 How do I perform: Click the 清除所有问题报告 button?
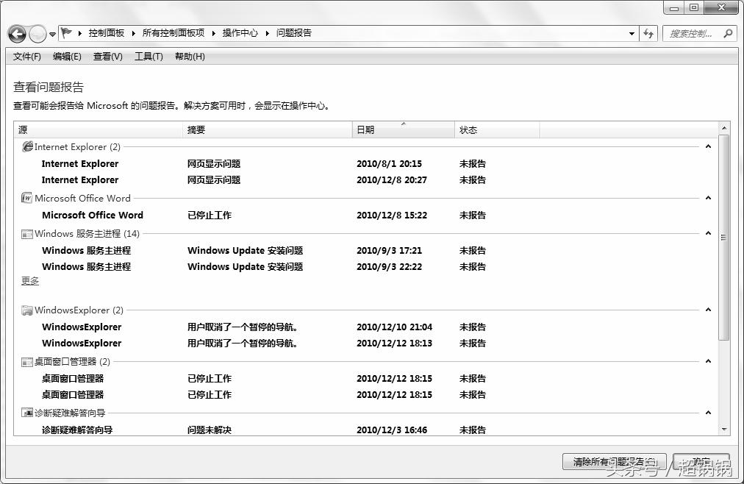[x=614, y=462]
